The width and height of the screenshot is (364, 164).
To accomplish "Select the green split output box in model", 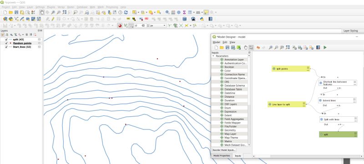I will [x=338, y=134].
